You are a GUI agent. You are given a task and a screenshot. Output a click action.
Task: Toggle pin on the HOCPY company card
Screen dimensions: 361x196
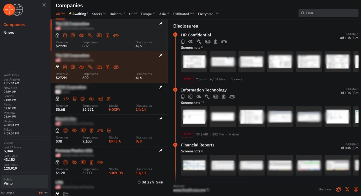[x=161, y=87]
